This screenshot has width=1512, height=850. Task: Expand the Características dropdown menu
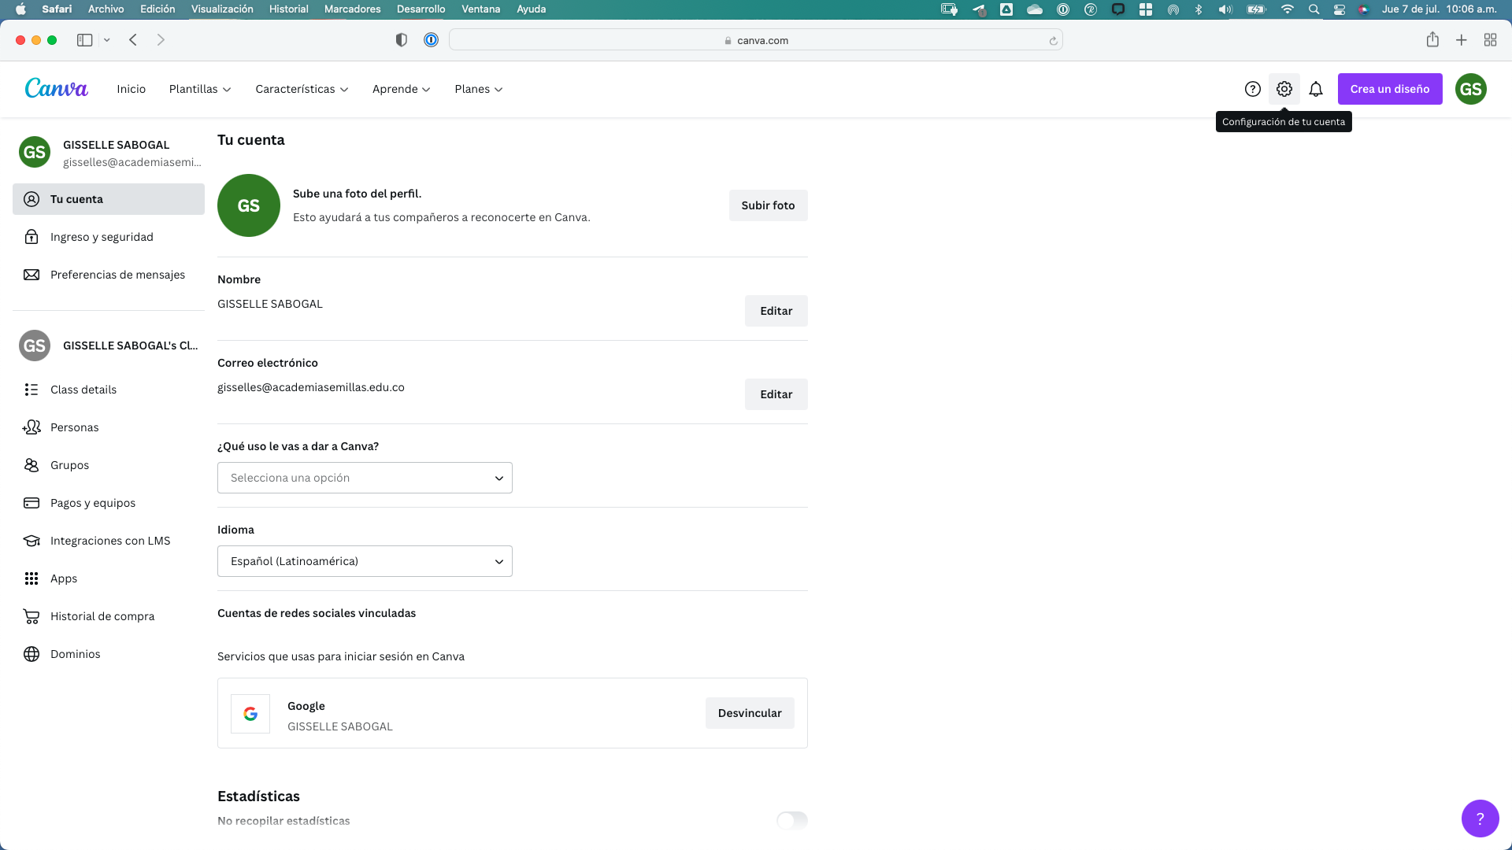tap(302, 89)
